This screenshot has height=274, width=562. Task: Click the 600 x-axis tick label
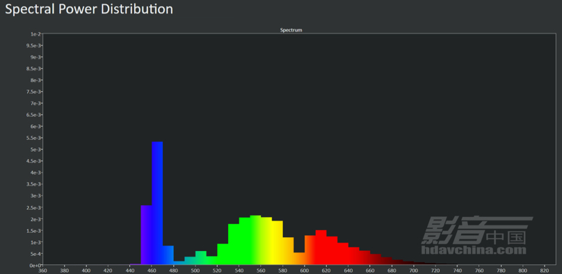305,271
